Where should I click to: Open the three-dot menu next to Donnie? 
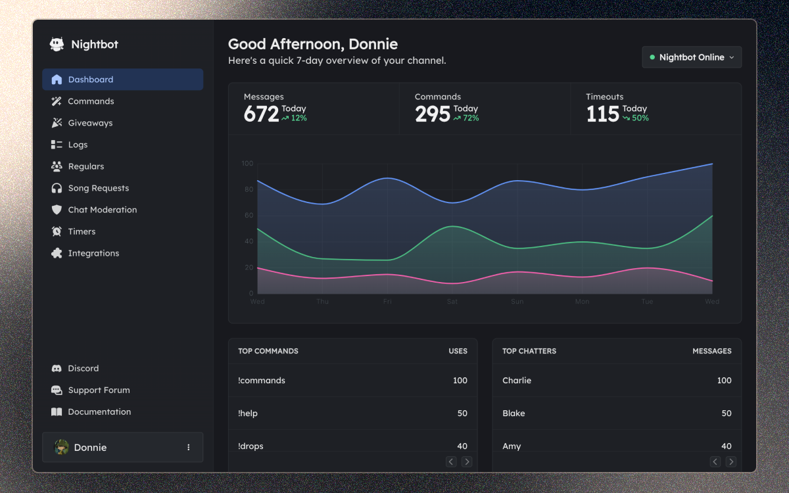(189, 448)
